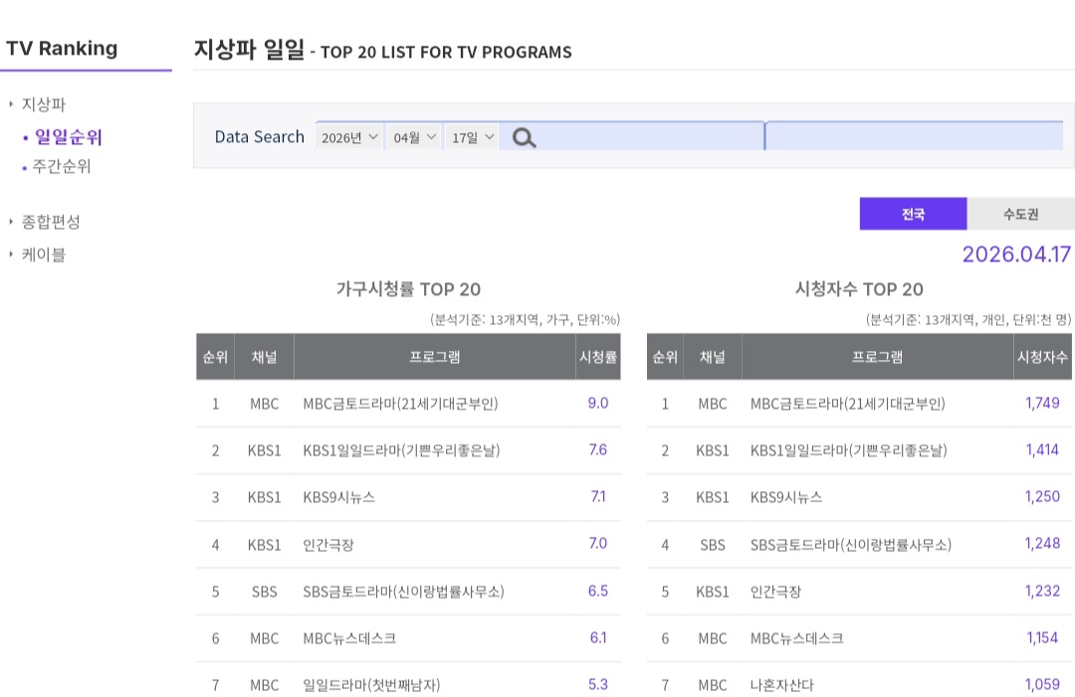This screenshot has height=697, width=1075.
Task: Click the 6.5 rating value
Action: point(598,591)
